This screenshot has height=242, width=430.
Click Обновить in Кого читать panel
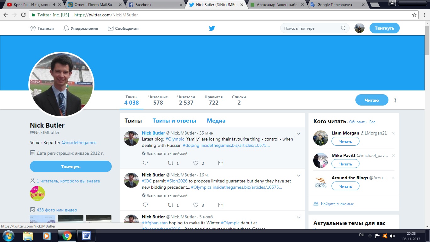(358, 122)
